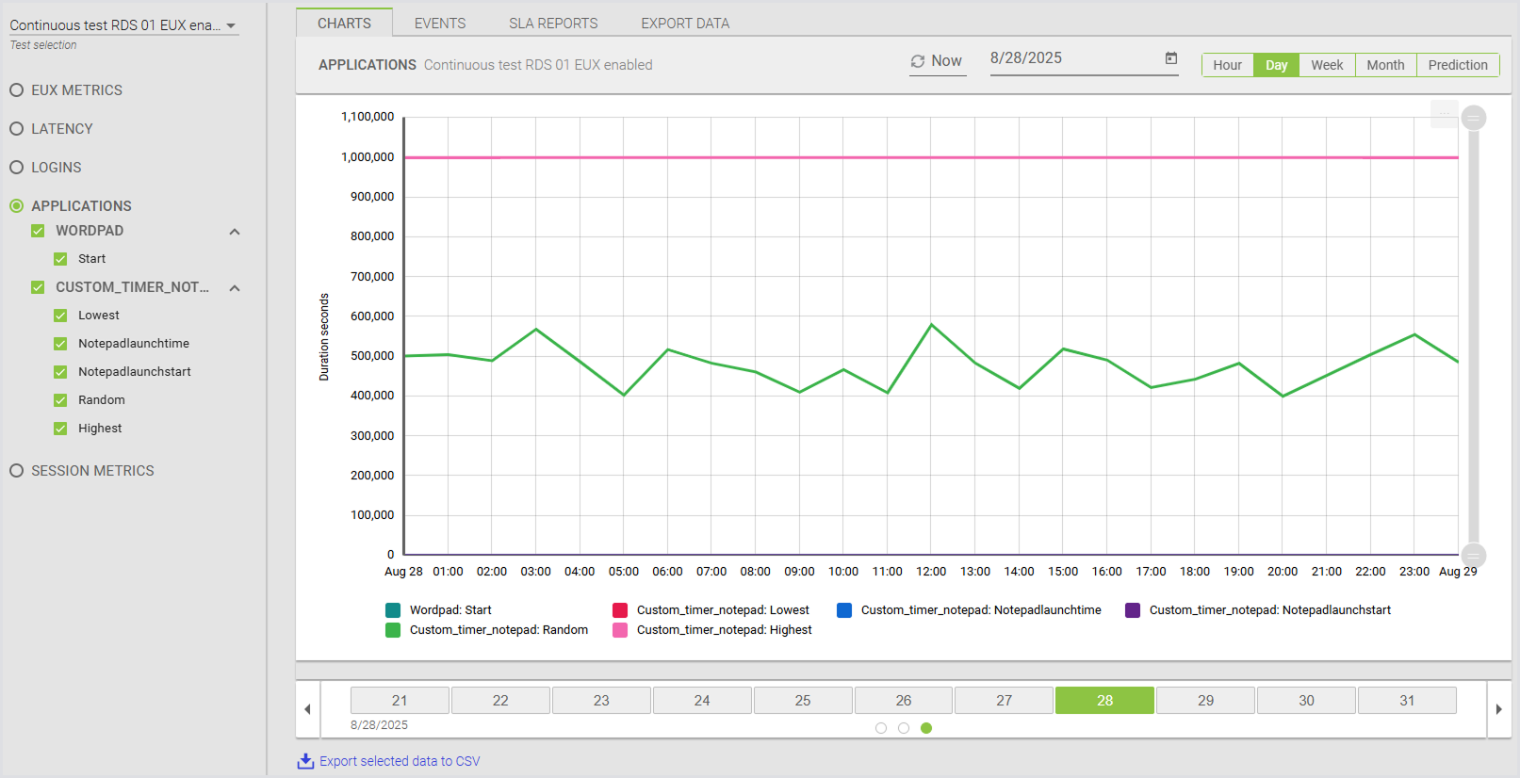Uncheck the WORDPAD checkbox
This screenshot has width=1520, height=778.
coord(38,231)
